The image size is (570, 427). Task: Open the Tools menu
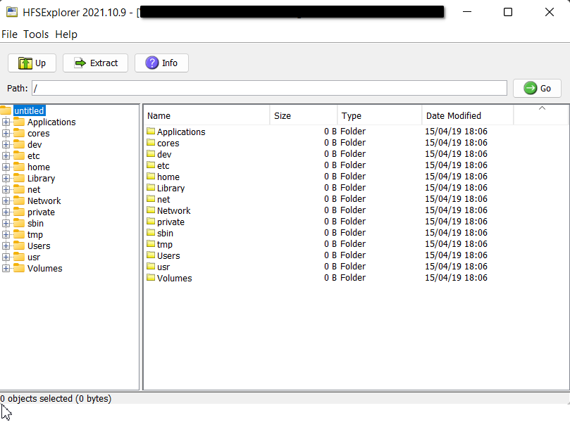click(x=36, y=34)
